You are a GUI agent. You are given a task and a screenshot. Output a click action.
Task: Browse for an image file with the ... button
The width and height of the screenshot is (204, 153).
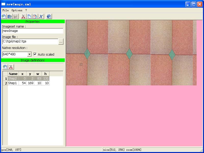[x=61, y=41]
